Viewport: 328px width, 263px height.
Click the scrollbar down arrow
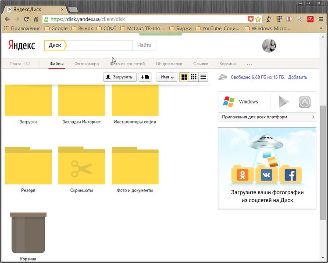point(323,259)
